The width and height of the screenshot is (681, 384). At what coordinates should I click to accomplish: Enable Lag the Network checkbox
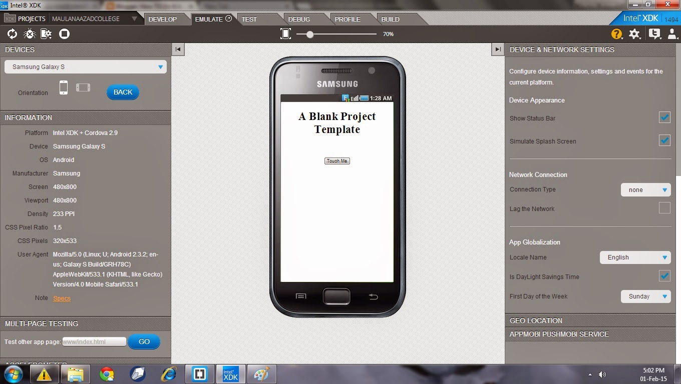tap(664, 208)
